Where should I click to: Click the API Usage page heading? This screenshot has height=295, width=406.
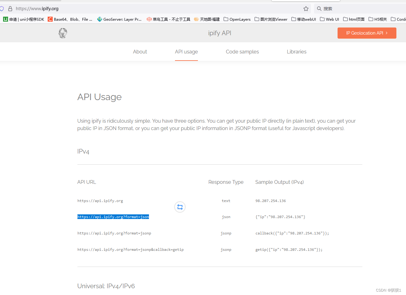(99, 97)
